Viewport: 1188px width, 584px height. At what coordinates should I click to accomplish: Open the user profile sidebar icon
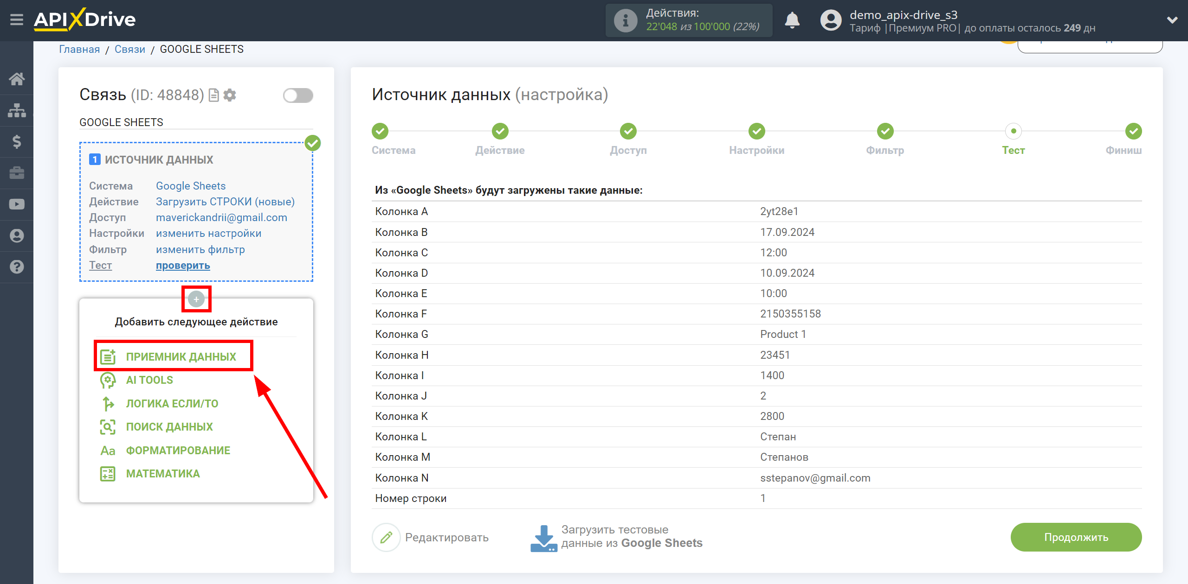17,235
